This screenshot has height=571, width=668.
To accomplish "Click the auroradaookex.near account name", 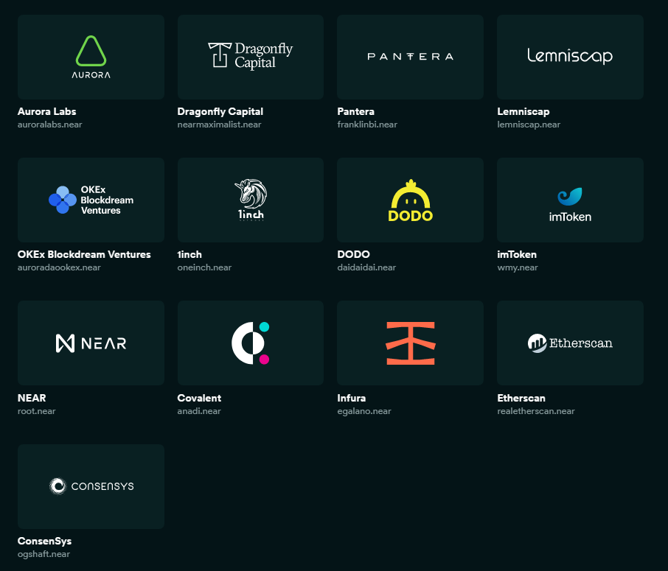I will click(x=59, y=268).
